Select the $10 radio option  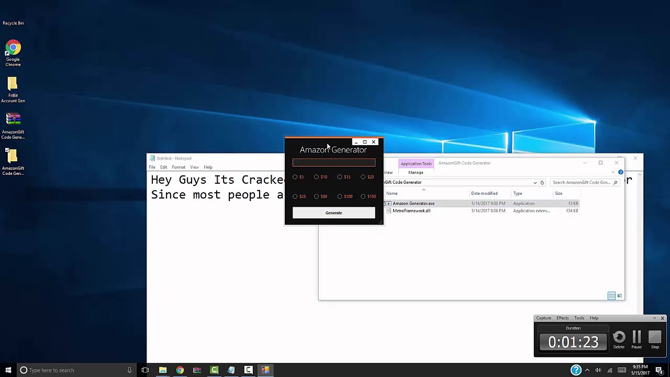click(320, 177)
